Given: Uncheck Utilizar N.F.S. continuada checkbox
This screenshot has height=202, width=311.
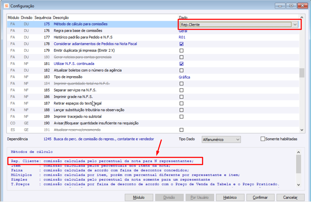Looking at the screenshot, I should (181, 64).
